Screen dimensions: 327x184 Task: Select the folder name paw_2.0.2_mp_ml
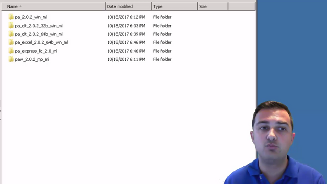(32, 59)
